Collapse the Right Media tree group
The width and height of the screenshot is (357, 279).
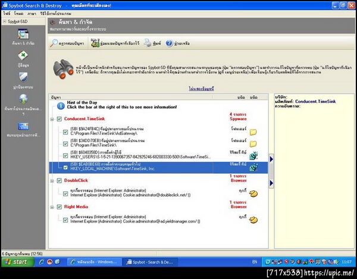click(52, 207)
